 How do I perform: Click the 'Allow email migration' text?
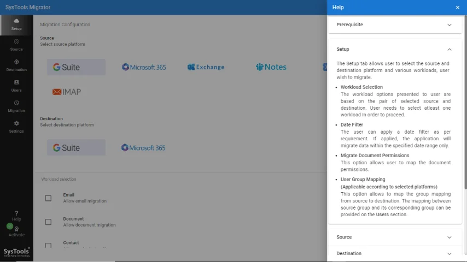[85, 201]
